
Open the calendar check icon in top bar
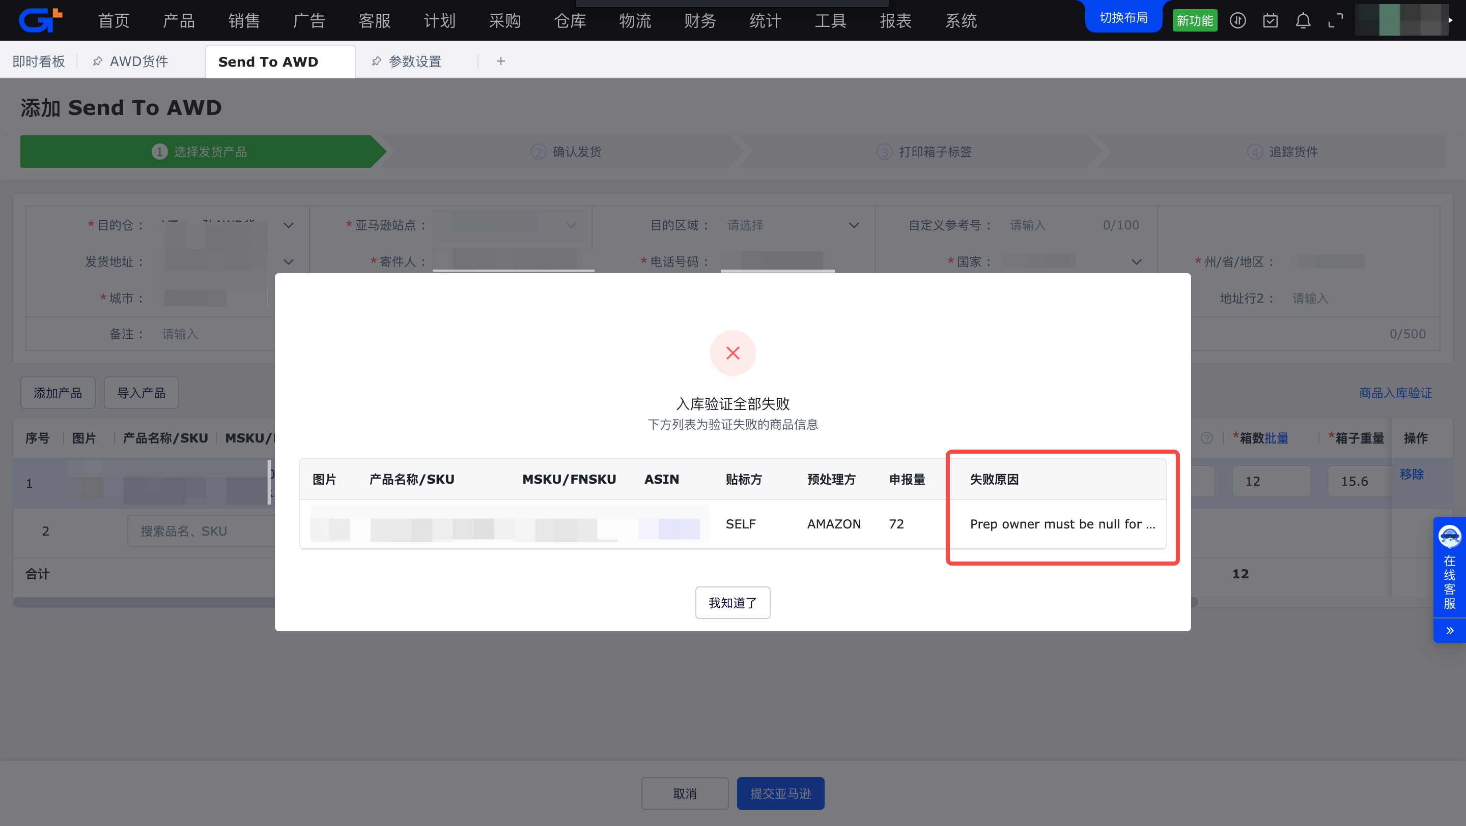(x=1270, y=20)
